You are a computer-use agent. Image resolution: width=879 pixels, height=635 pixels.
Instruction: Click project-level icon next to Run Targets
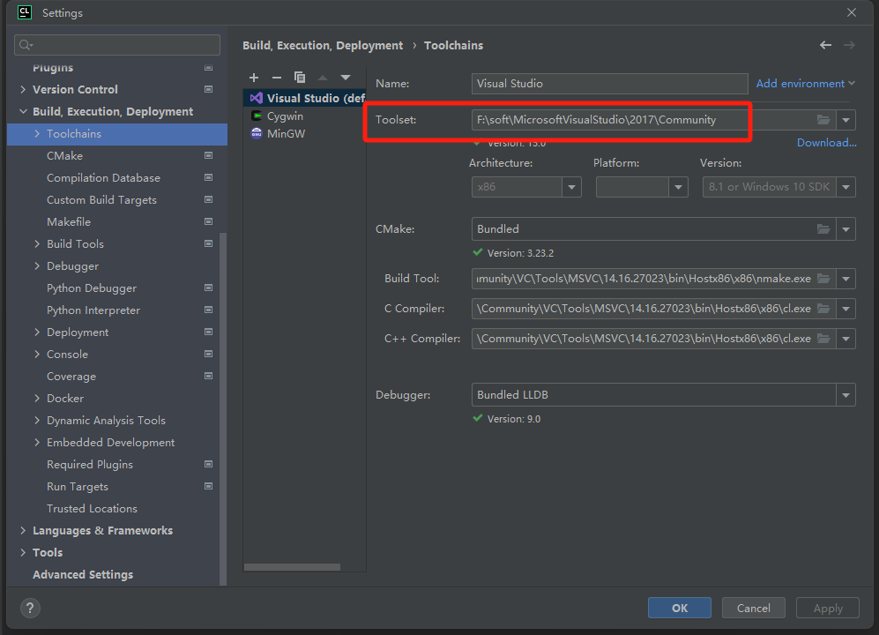209,486
